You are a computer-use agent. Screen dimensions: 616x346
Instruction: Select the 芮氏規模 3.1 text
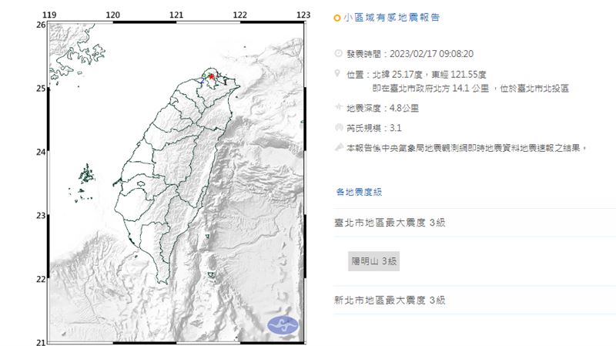374,128
